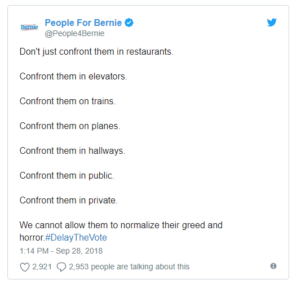Click the @People4Bernie handle
The height and width of the screenshot is (284, 292).
point(74,34)
